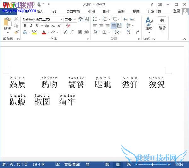Click the Find binoculars editing icon
Screen dimensions: 189x168
point(162,21)
